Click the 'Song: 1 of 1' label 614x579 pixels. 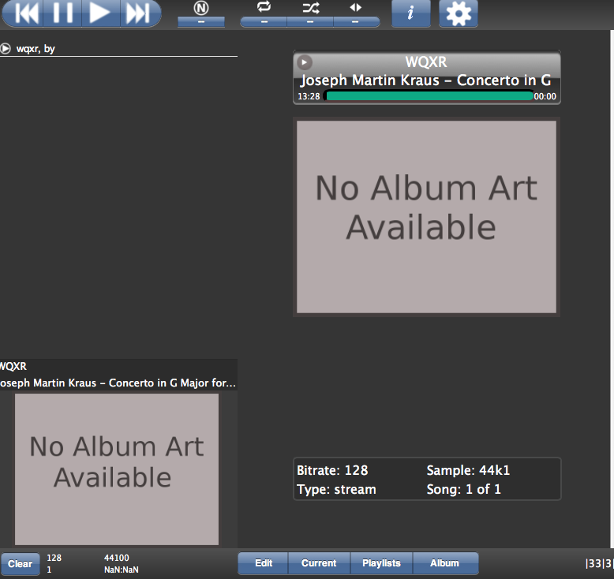pos(463,489)
